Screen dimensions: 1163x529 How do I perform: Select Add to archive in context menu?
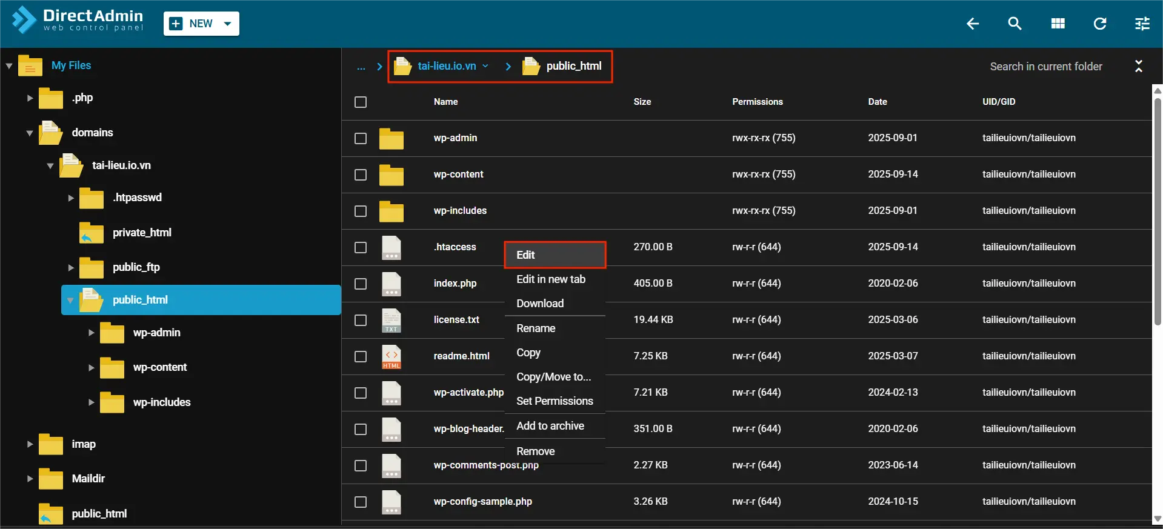555,426
